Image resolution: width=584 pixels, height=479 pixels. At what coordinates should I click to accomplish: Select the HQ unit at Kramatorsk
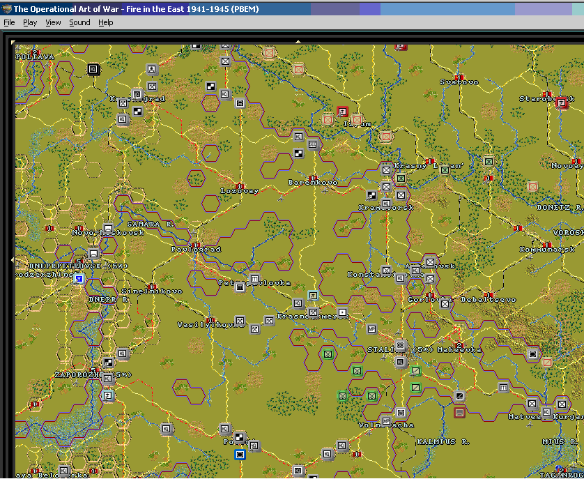tap(386, 203)
